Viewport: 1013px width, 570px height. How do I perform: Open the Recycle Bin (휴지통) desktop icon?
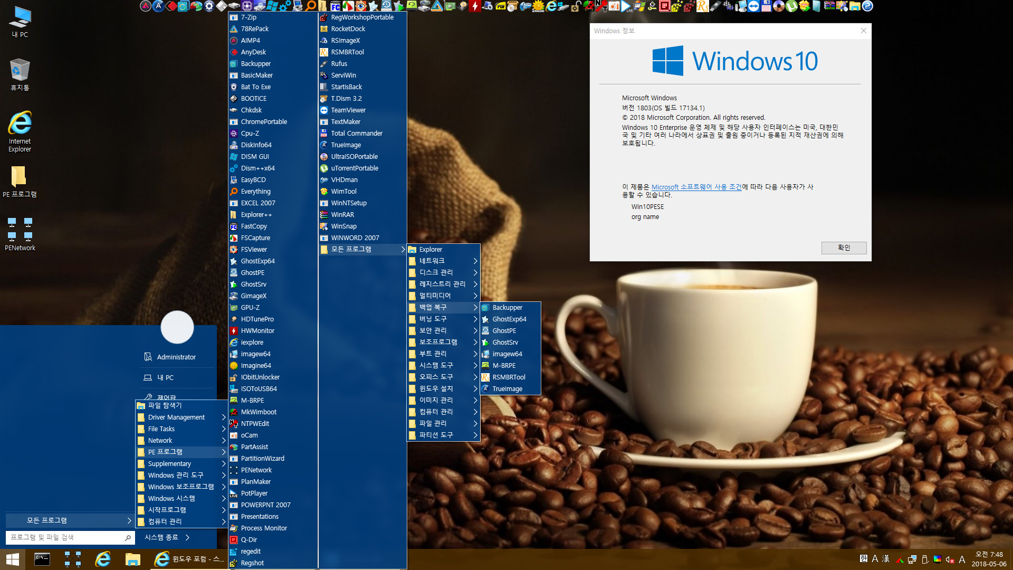(x=20, y=75)
